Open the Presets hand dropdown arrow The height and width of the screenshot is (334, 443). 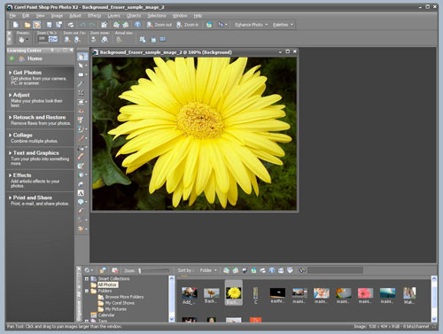point(27,39)
